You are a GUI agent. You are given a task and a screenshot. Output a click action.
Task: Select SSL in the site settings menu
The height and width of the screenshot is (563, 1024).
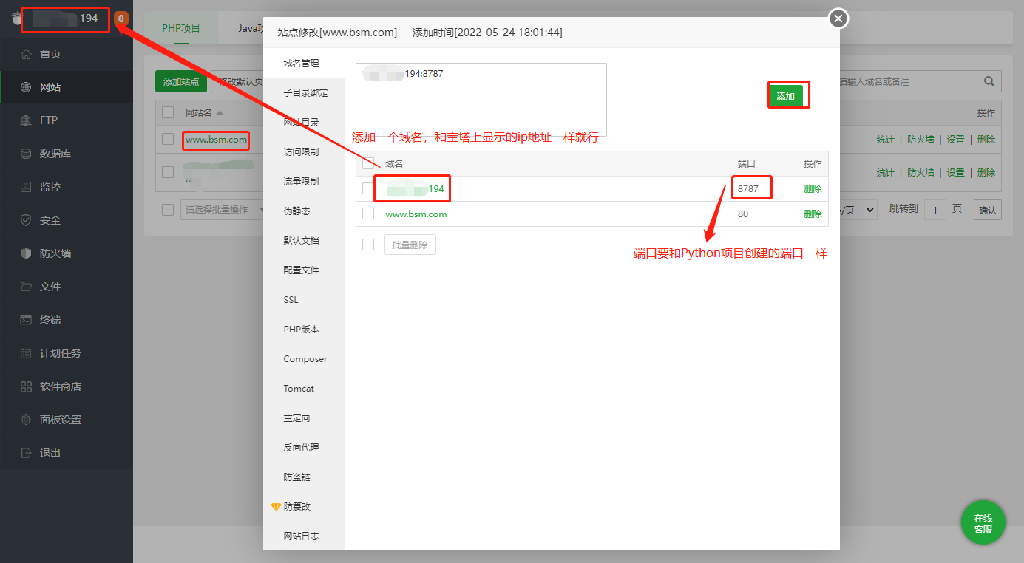click(290, 299)
